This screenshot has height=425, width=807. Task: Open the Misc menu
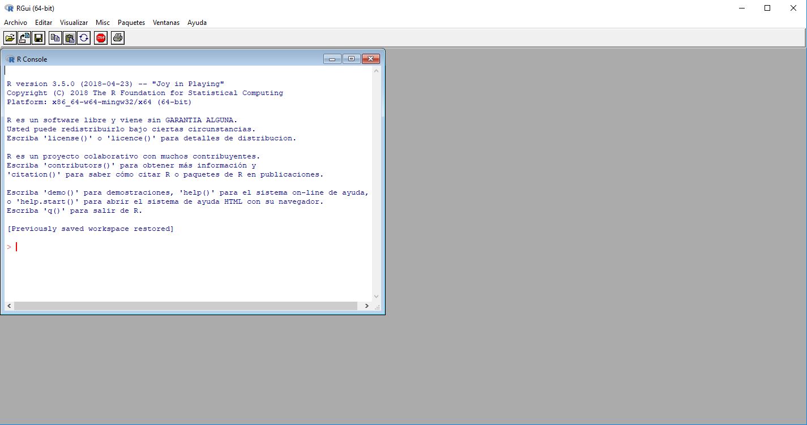[x=103, y=23]
